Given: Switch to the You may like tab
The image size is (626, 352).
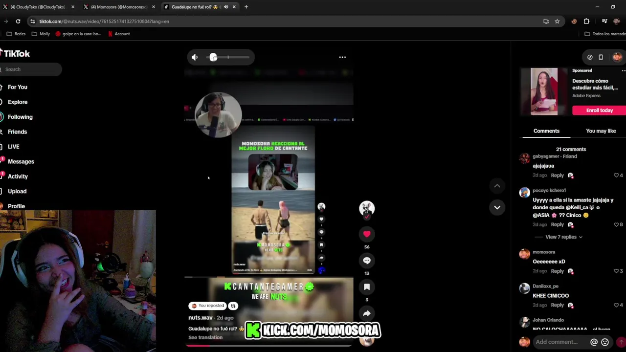Looking at the screenshot, I should click(x=601, y=131).
